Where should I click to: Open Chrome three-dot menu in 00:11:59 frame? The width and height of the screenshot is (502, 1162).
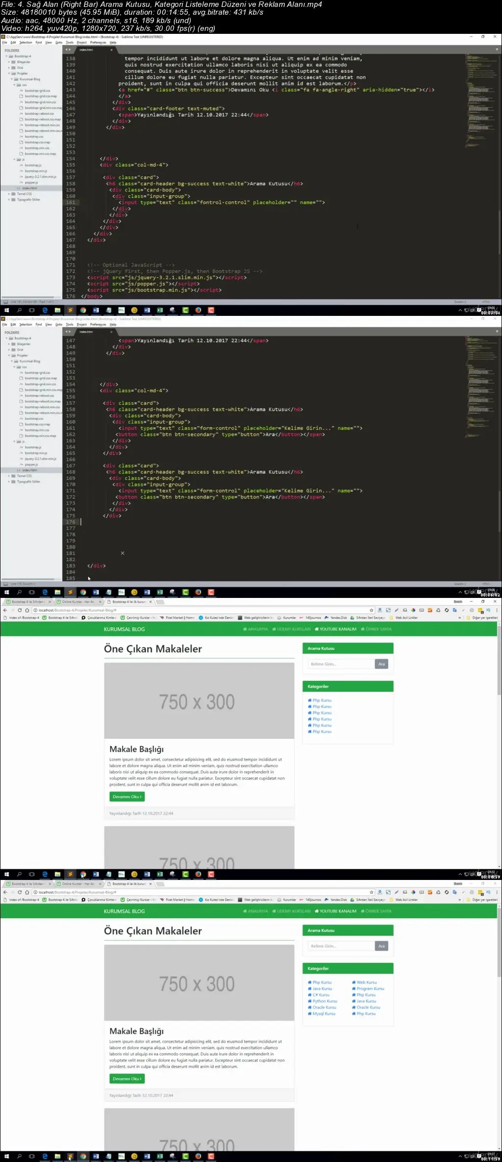click(x=497, y=892)
